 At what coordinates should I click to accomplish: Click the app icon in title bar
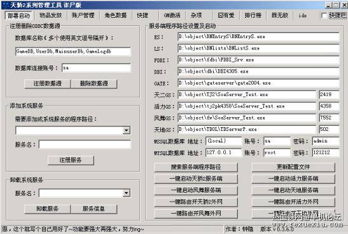click(x=5, y=4)
